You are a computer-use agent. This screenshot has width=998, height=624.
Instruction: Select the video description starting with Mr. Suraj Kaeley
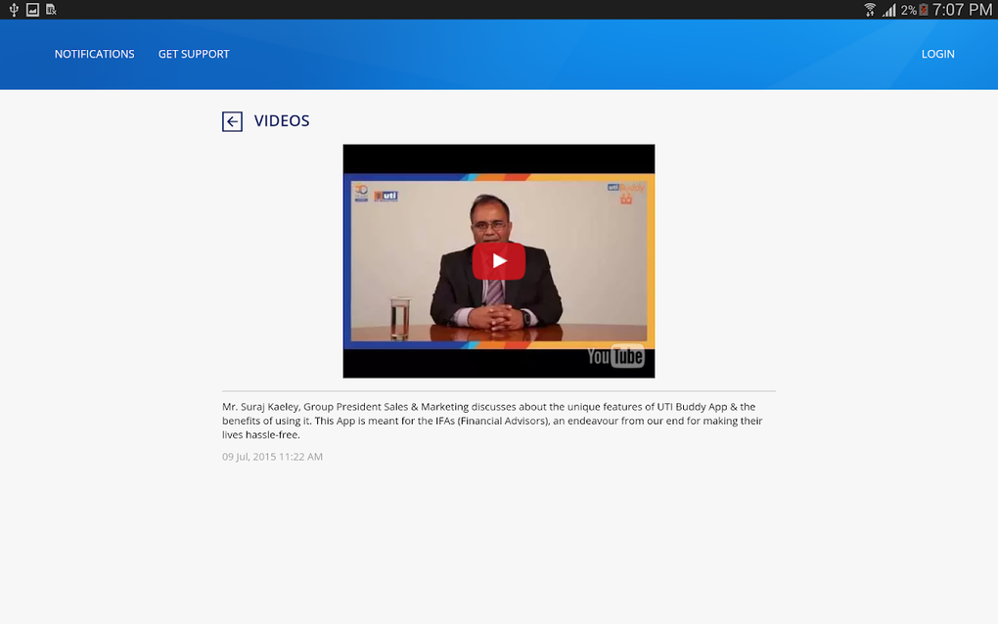point(492,421)
